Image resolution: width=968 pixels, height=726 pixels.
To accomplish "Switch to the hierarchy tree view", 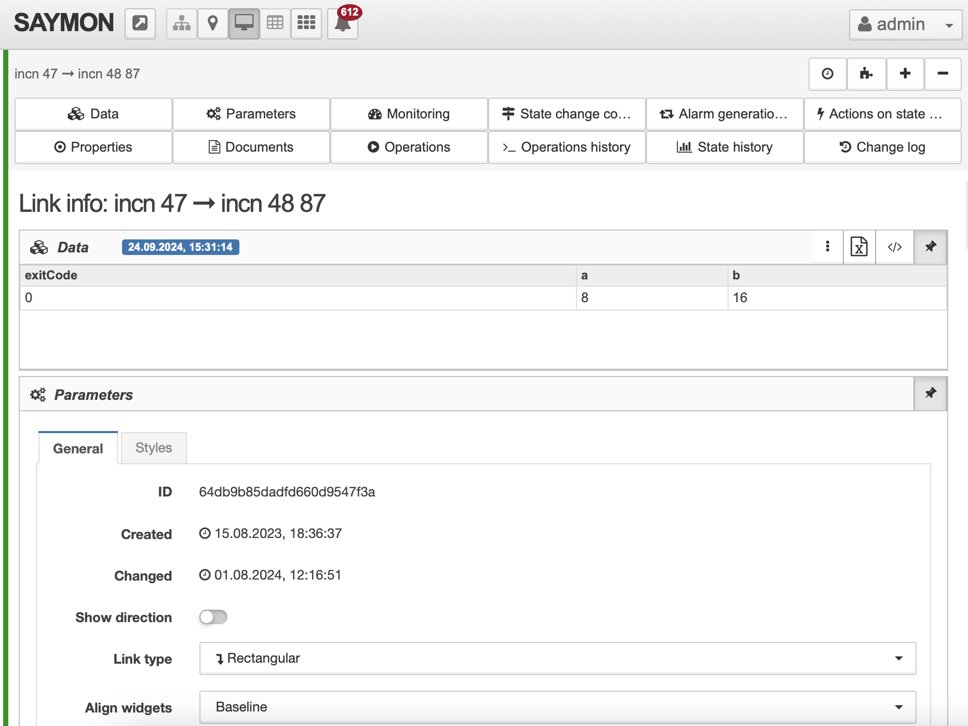I will (x=182, y=23).
